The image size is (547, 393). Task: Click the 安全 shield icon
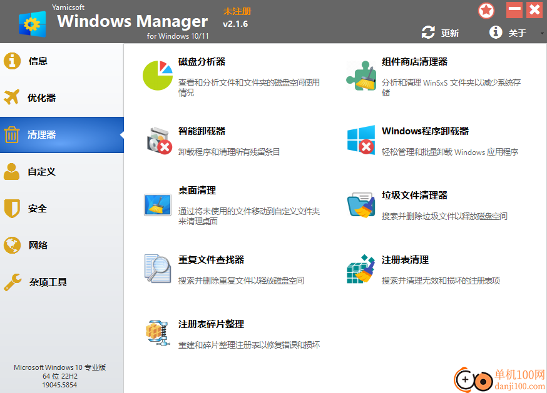click(13, 208)
